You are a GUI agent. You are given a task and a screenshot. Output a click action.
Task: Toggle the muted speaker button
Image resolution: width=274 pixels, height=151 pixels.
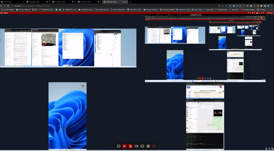tap(125, 146)
